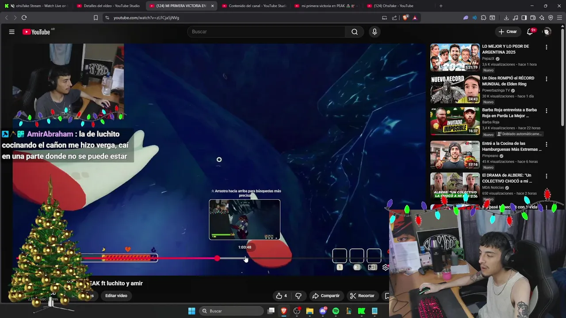Toggle subtitles icon in the player
The width and height of the screenshot is (566, 318).
[372, 267]
